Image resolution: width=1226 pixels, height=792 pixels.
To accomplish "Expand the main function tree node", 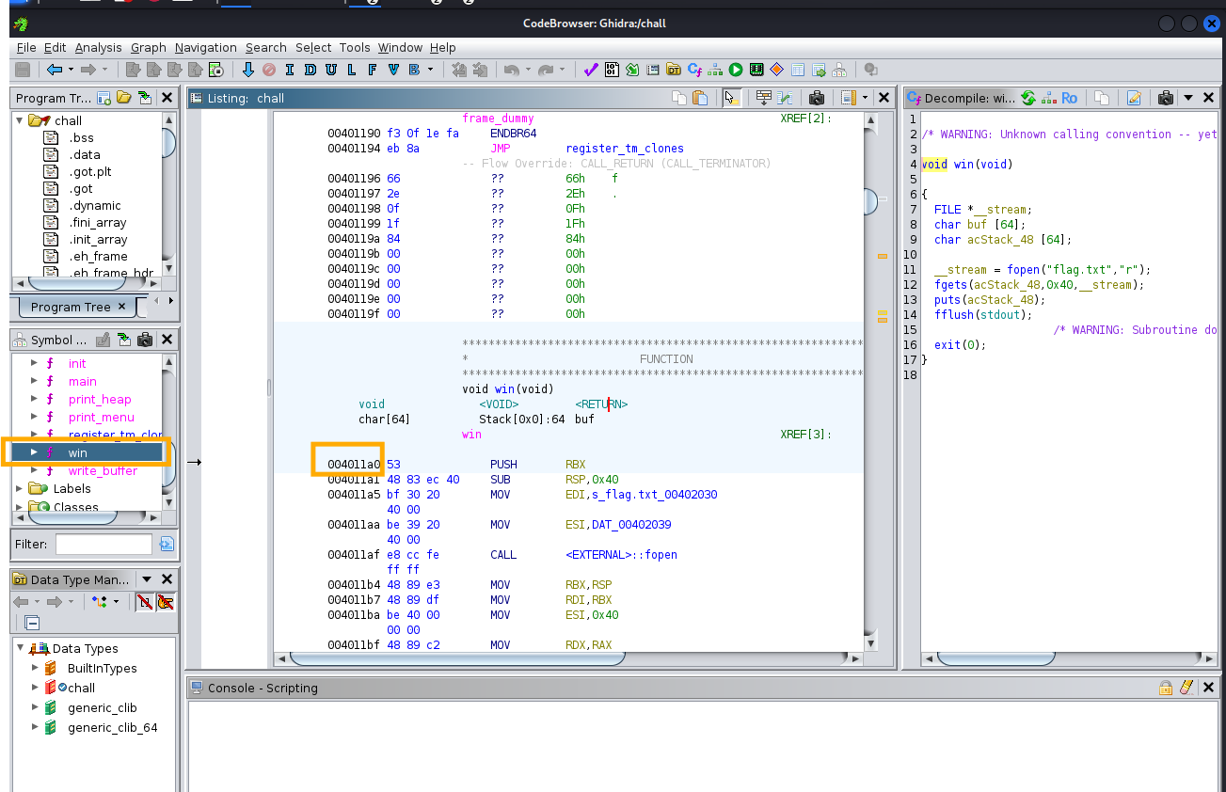I will 35,381.
